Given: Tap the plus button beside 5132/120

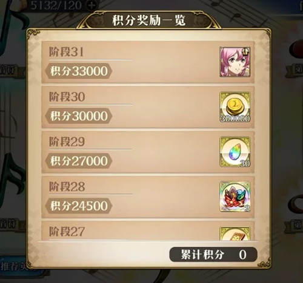Looking at the screenshot, I should tap(92, 5).
